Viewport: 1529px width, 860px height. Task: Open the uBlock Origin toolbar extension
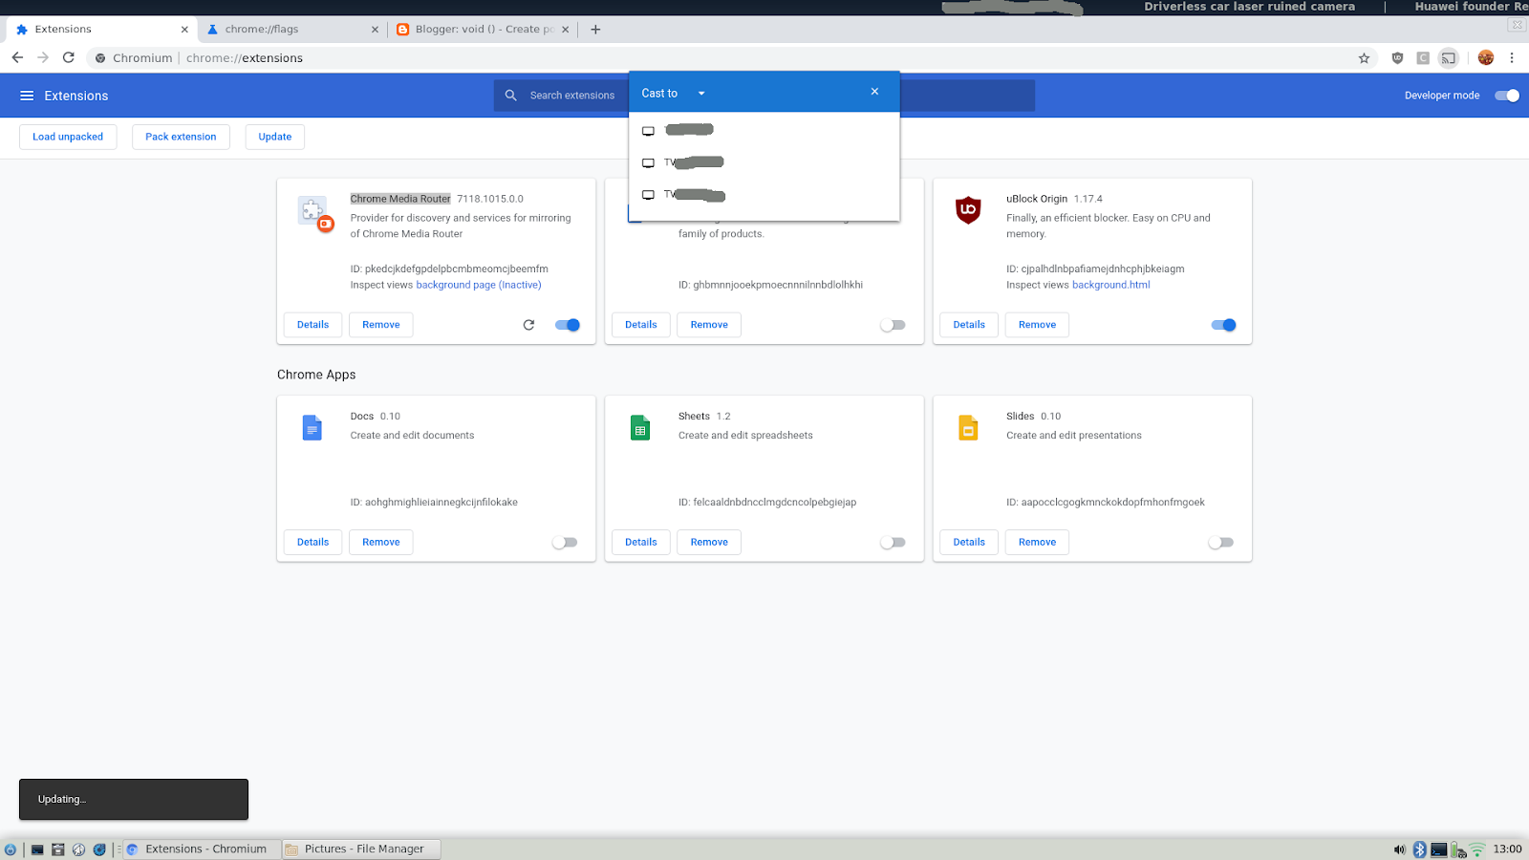(x=1397, y=58)
